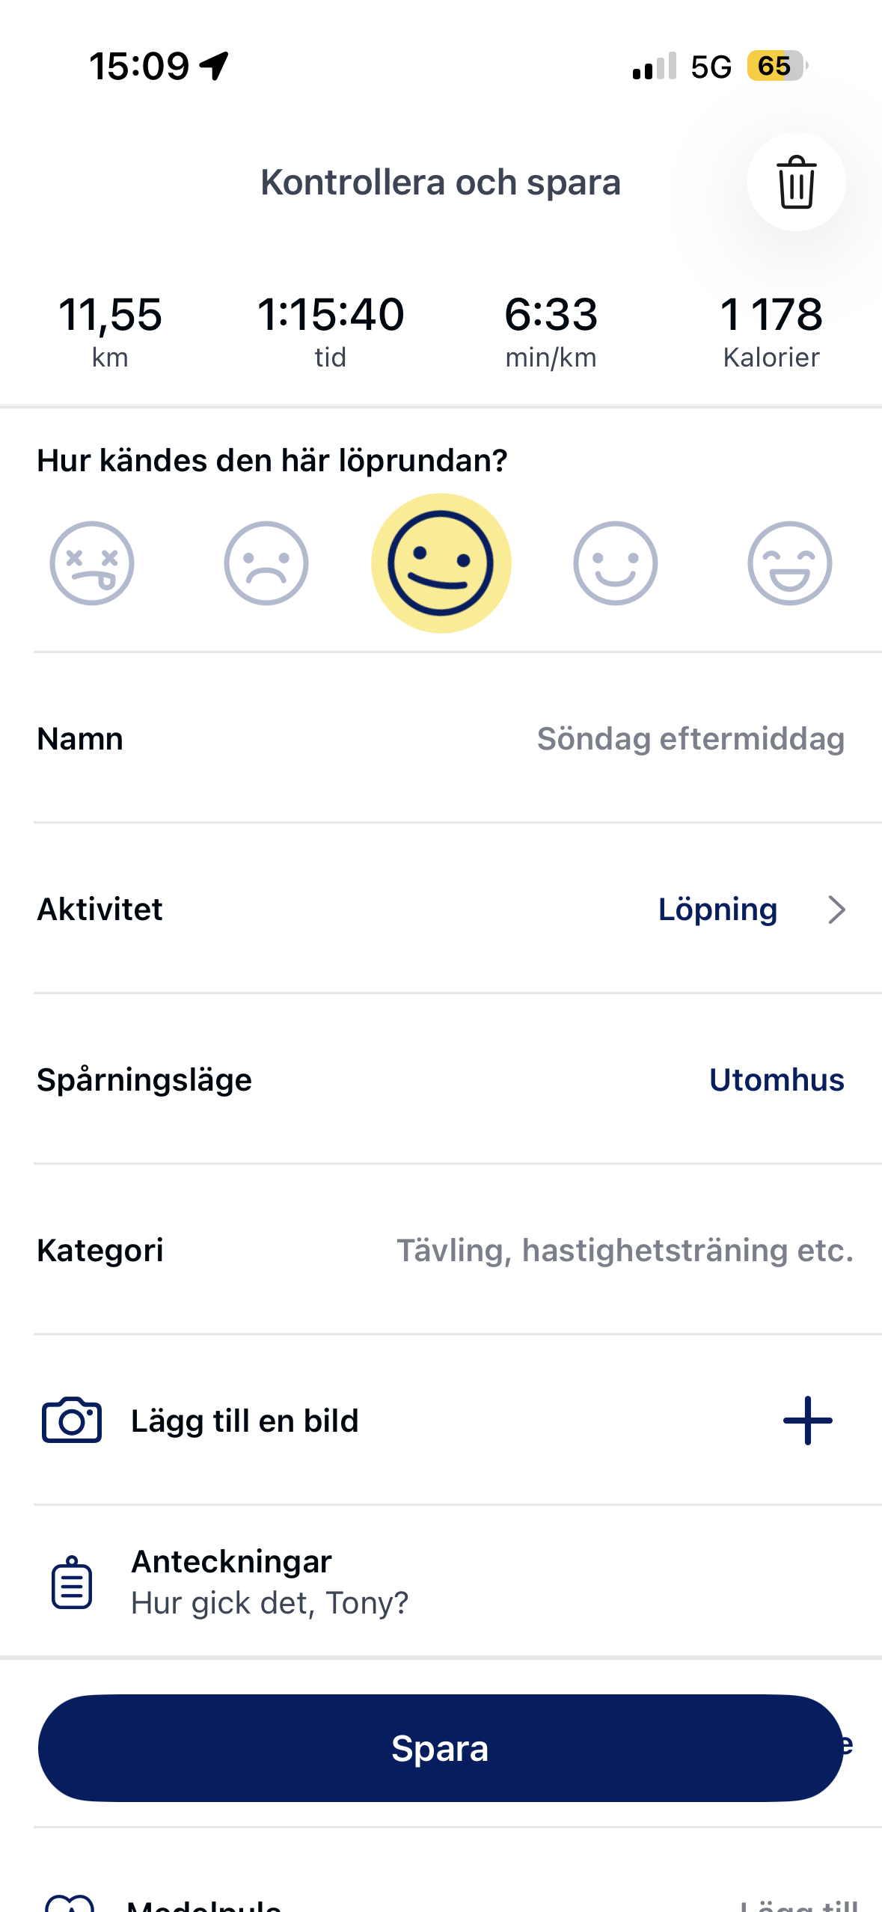
Task: Tap Lägg till en bild label
Action: pos(245,1421)
